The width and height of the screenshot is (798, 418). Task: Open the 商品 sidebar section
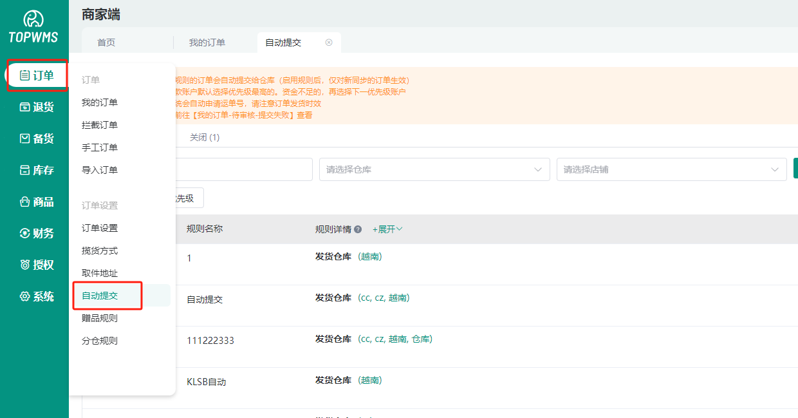point(37,202)
